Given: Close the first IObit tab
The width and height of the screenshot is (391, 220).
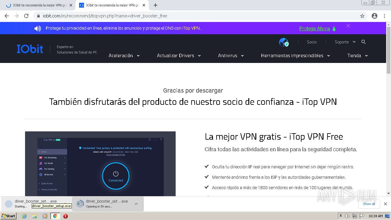Looking at the screenshot, I should coord(71,5).
